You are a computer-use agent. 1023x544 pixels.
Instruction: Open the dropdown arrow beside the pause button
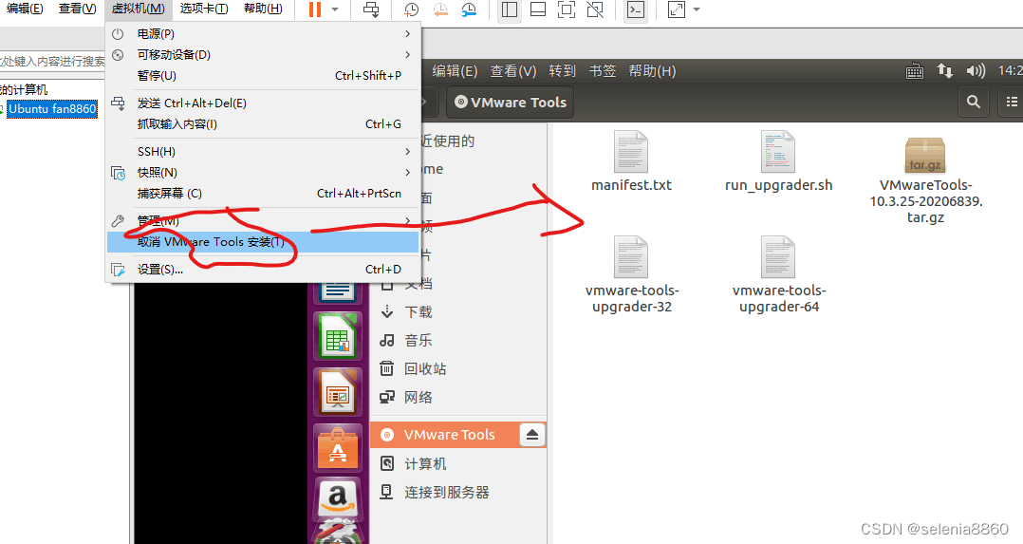(335, 9)
